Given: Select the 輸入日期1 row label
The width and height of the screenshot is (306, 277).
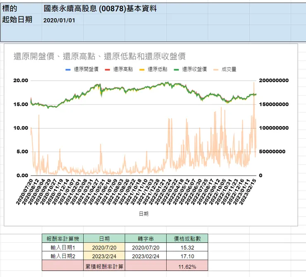Looking at the screenshot, I should 62,247.
